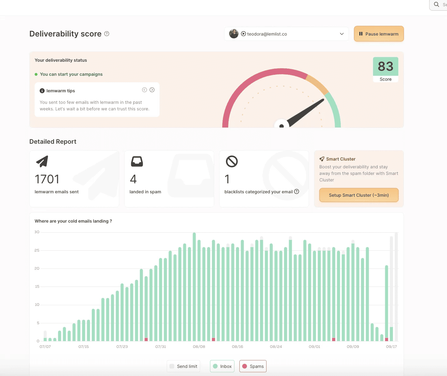Click the red Spams legend color dot
The width and height of the screenshot is (447, 376).
coord(244,366)
